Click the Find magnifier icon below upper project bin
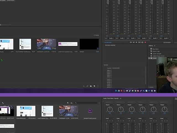 [87, 86]
